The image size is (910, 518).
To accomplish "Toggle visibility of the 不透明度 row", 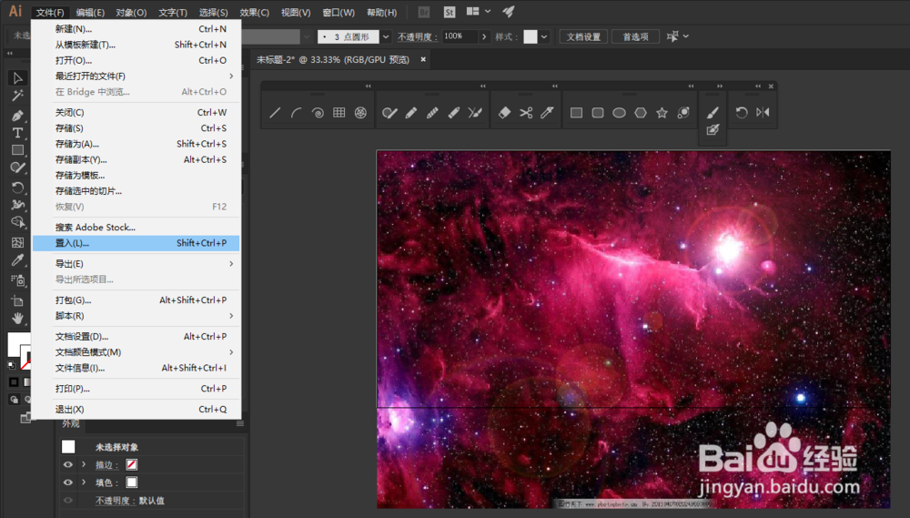I will pos(68,501).
